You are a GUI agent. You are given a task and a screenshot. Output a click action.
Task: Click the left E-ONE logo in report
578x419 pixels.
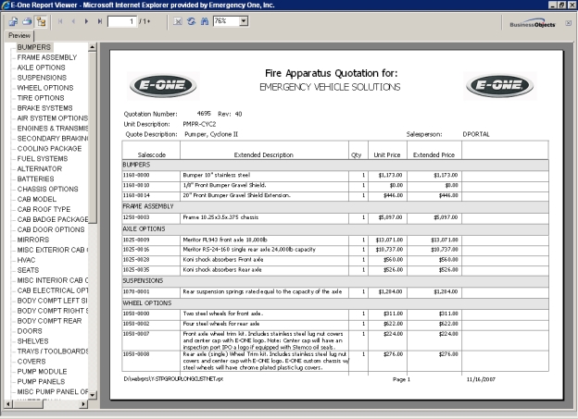pos(163,85)
